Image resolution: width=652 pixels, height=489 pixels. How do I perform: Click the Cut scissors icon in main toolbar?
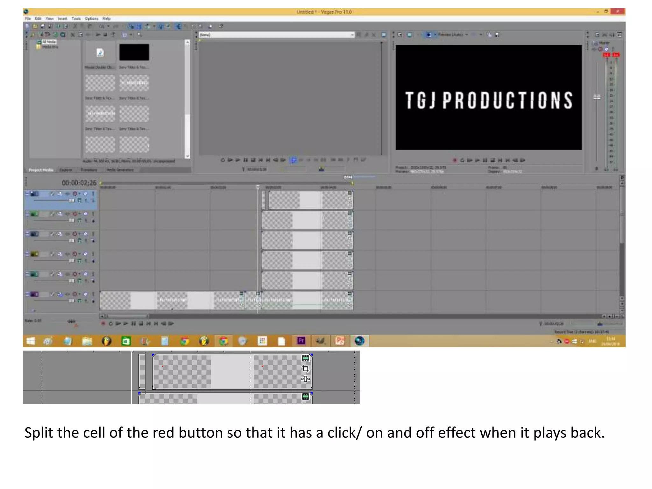click(x=75, y=26)
